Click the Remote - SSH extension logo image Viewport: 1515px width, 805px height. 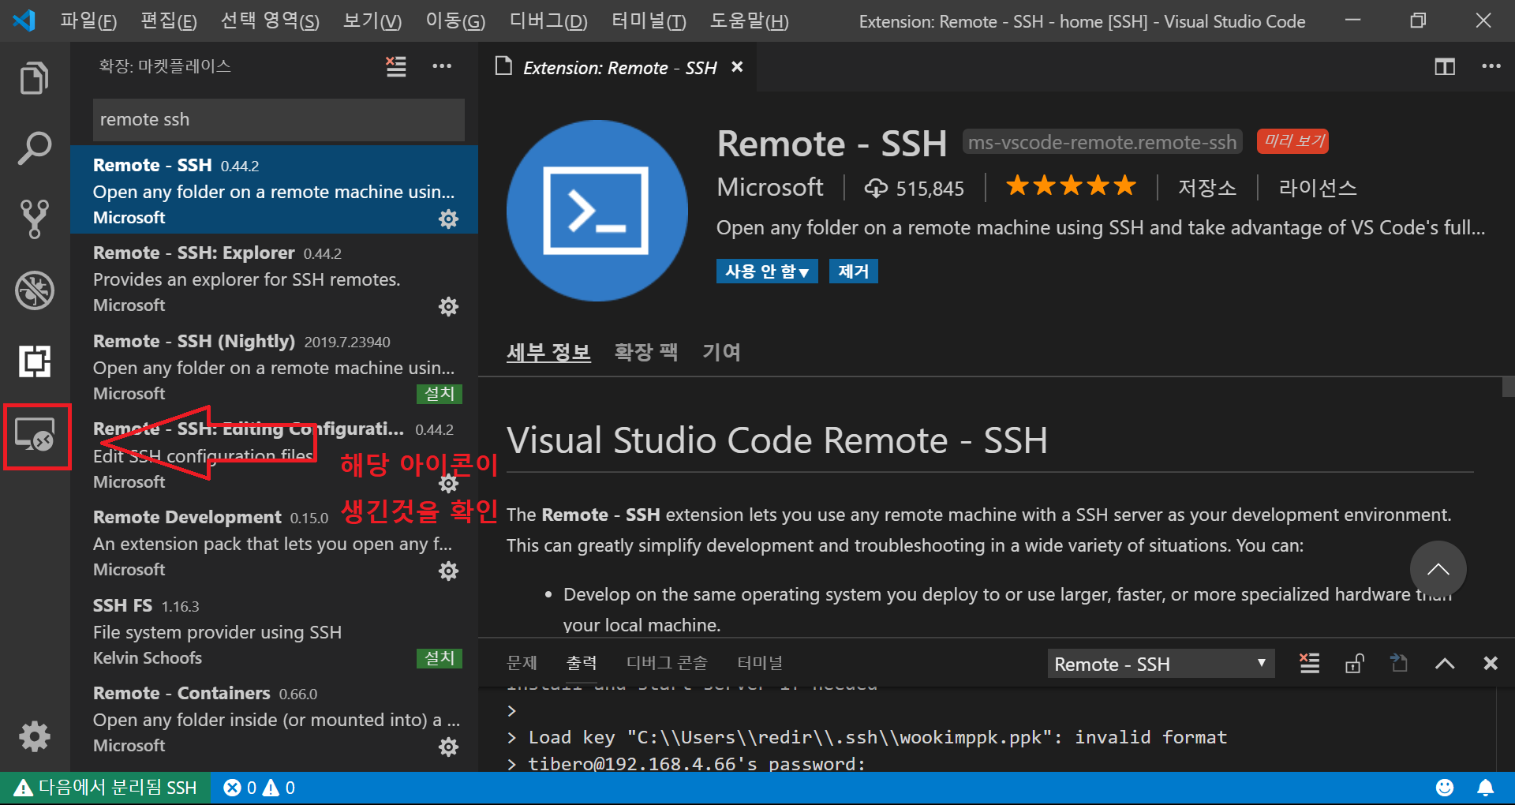click(597, 210)
